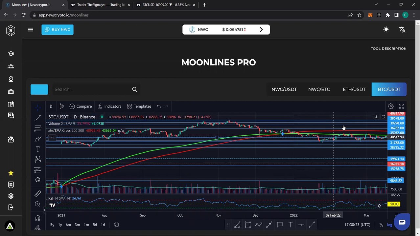Open the Fibonacci retracement tools
This screenshot has width=420, height=236.
[x=38, y=128]
